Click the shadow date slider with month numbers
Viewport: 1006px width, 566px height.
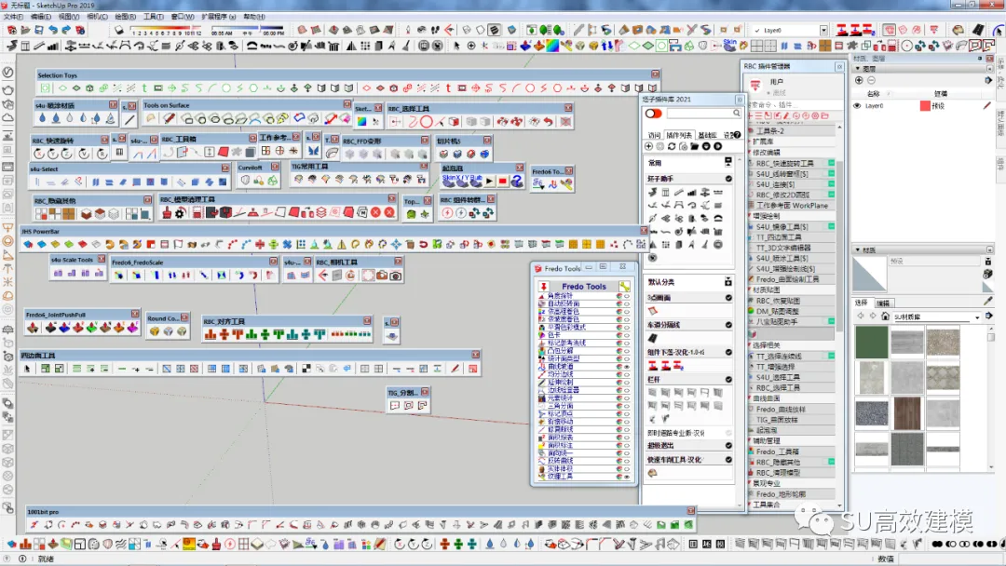[166, 31]
